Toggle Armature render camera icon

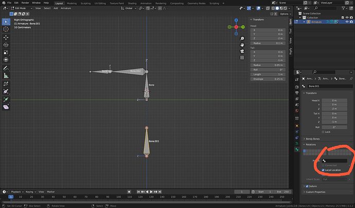point(351,22)
